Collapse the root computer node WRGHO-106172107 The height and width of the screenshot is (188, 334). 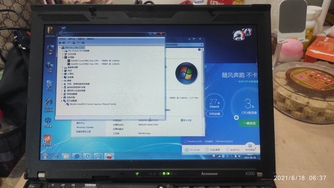[60, 47]
